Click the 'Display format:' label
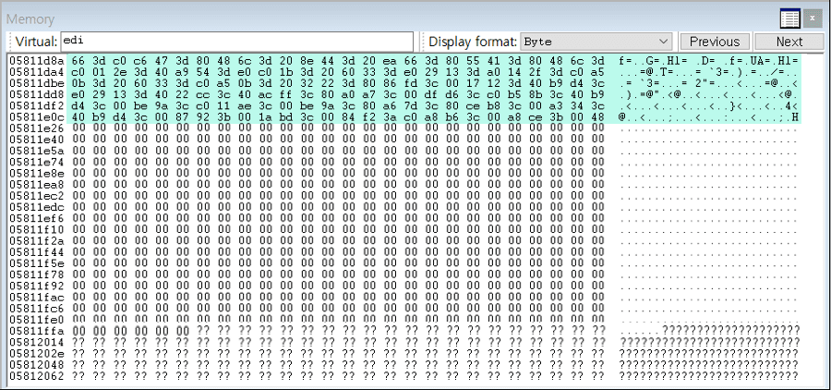Image resolution: width=831 pixels, height=390 pixels. 473,42
